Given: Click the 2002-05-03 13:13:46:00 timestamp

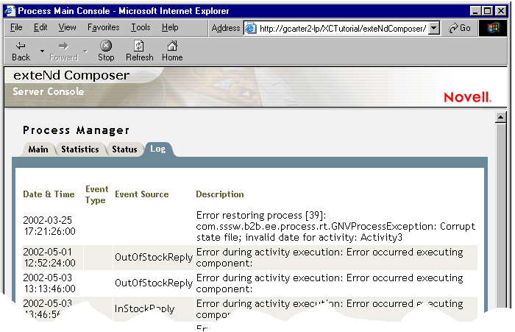Looking at the screenshot, I should 49,283.
